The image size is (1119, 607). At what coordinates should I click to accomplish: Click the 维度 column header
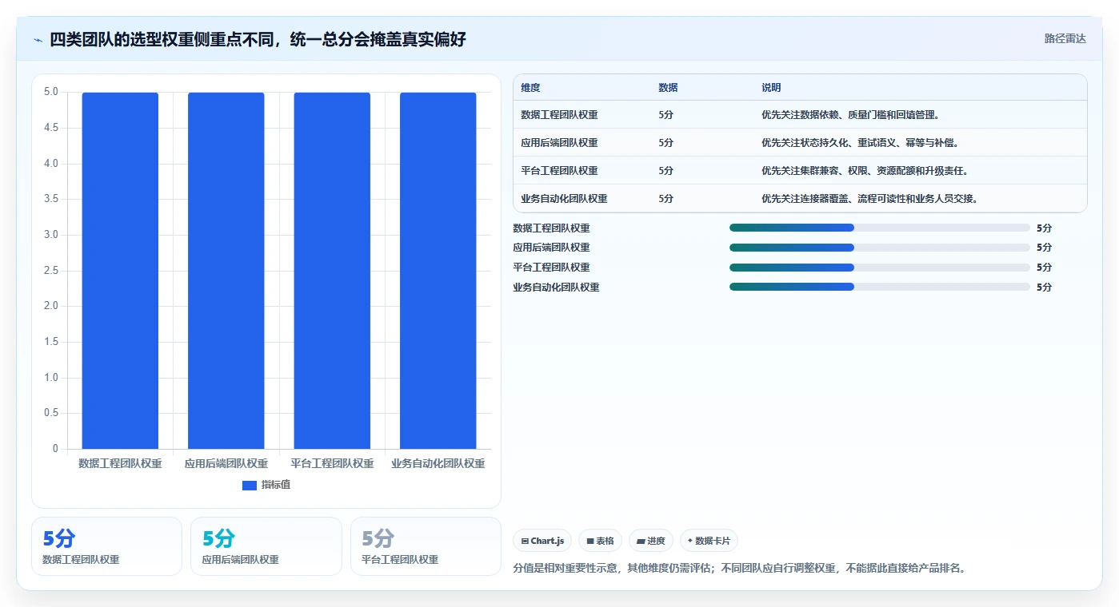(x=531, y=88)
